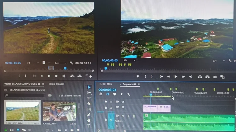
Task: Select the Hand tool
Action: point(89,120)
